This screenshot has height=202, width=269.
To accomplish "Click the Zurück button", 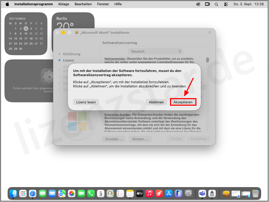I will [176, 139].
